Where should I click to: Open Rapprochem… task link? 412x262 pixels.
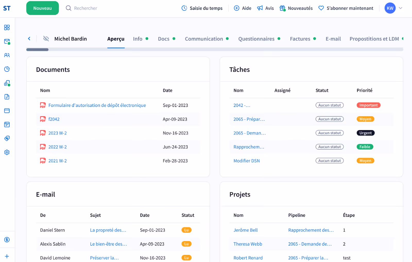point(249,147)
